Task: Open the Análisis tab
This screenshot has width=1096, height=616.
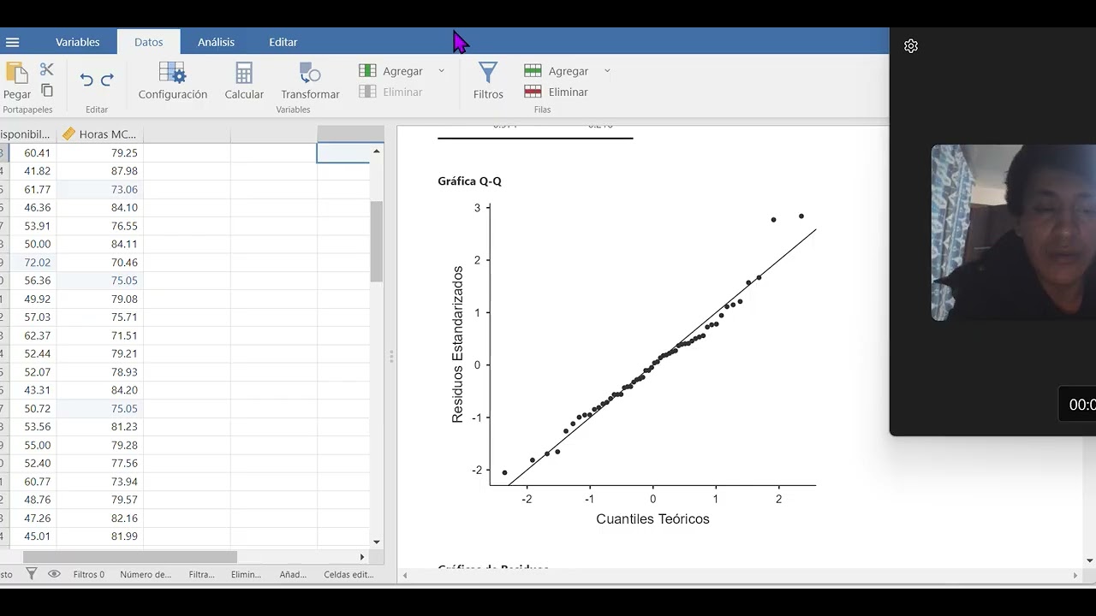Action: pos(216,42)
